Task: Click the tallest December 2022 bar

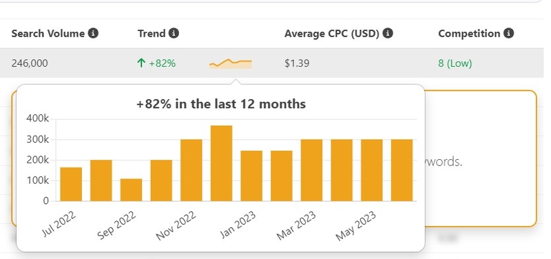Action: [x=221, y=163]
